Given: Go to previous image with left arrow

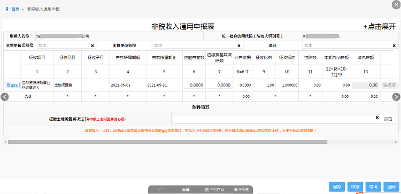Looking at the screenshot, I should [5, 97].
